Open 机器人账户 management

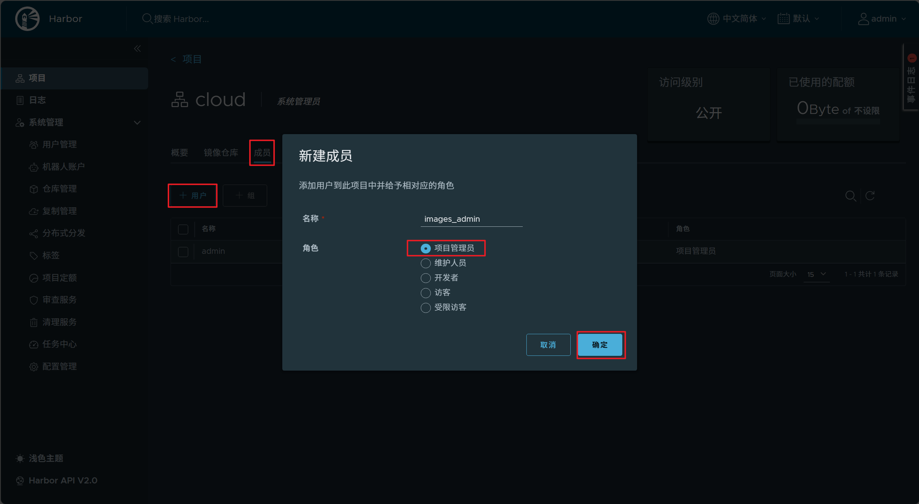pos(64,167)
